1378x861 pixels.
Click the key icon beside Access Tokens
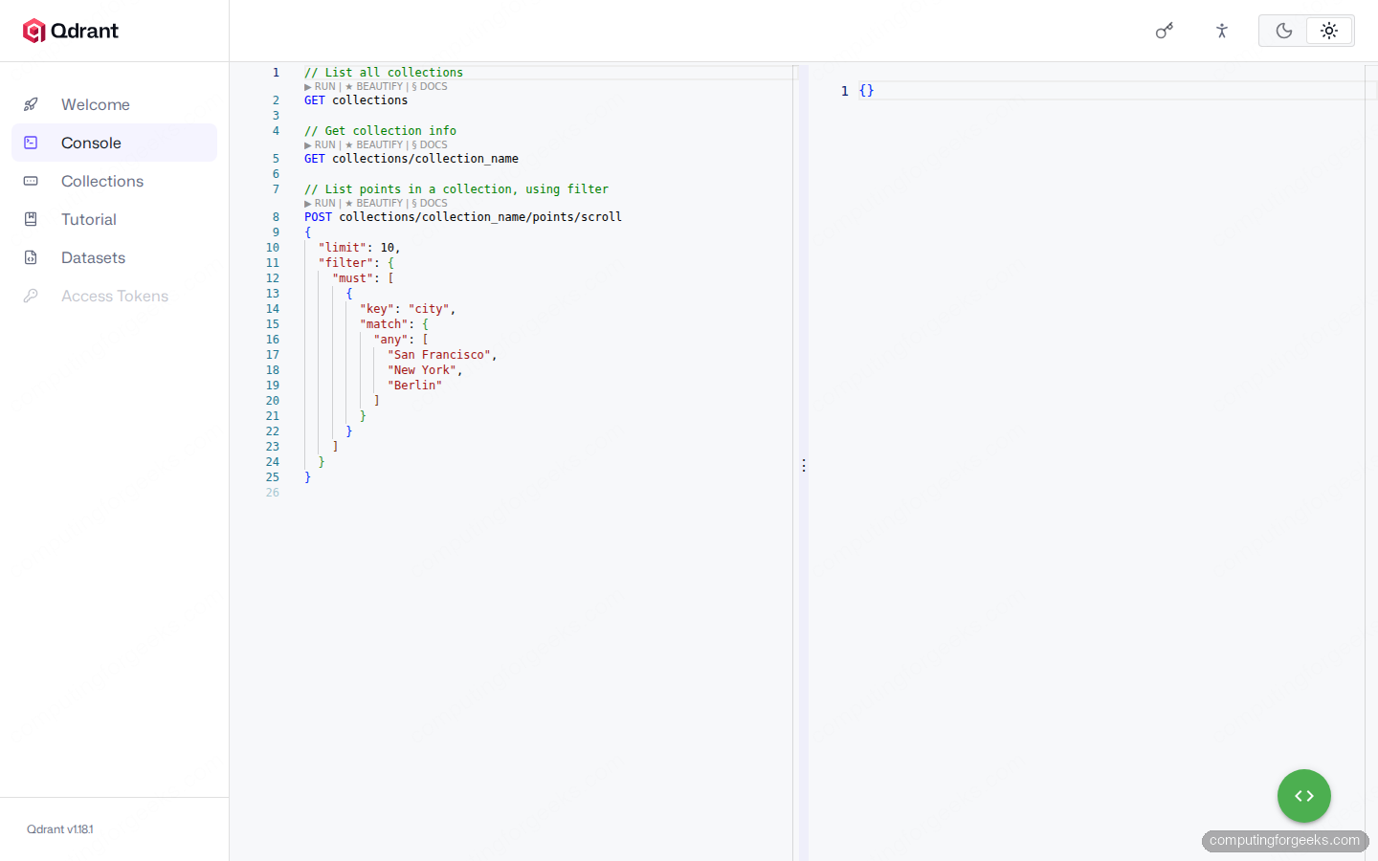pyautogui.click(x=31, y=296)
